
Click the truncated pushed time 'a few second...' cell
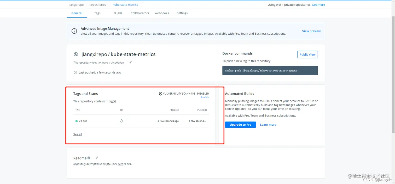(197, 121)
